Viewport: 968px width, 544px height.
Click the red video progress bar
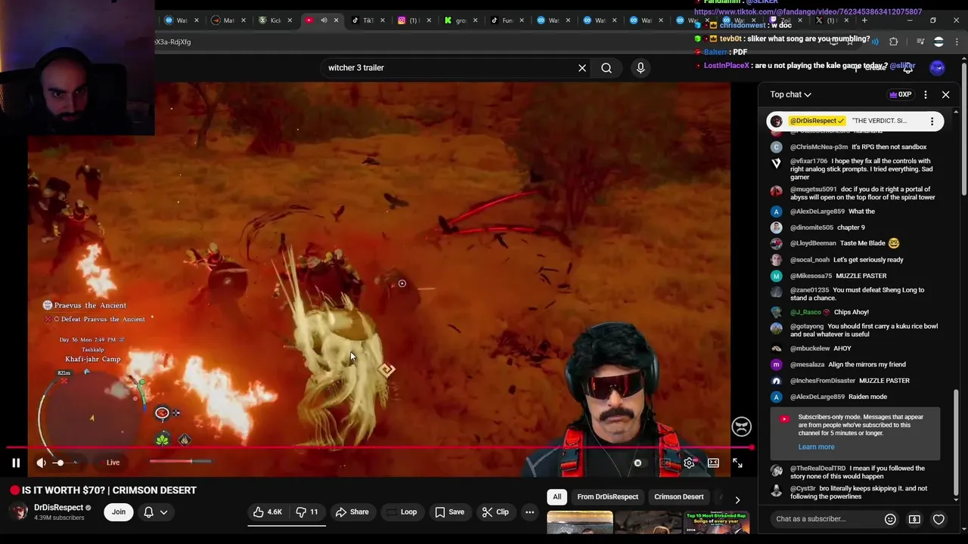click(x=380, y=447)
